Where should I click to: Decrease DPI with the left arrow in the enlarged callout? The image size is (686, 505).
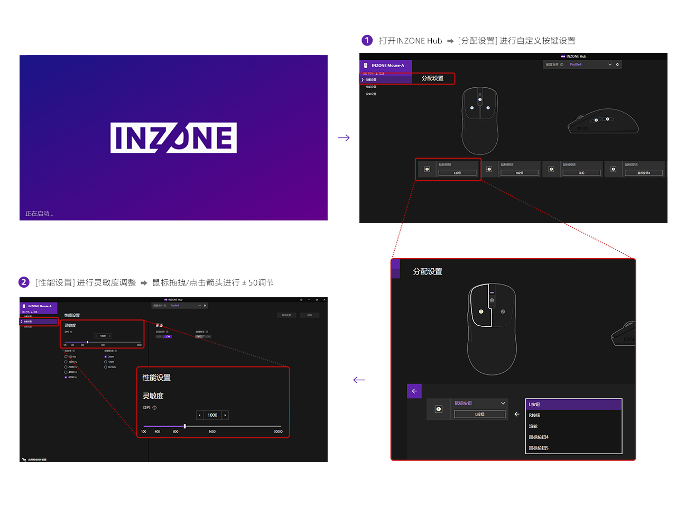(x=200, y=415)
